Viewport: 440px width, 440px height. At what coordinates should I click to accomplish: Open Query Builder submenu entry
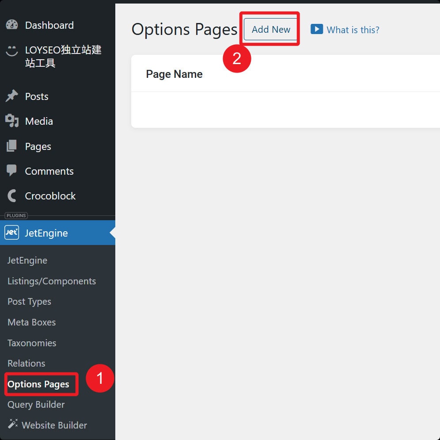pyautogui.click(x=36, y=404)
